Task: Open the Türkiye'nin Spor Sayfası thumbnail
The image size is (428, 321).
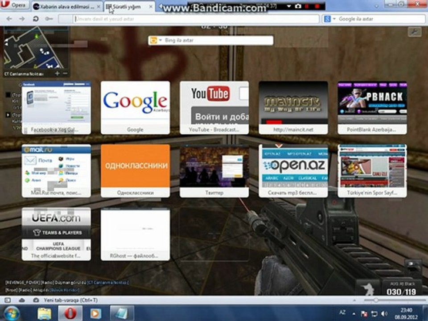Action: coord(372,171)
